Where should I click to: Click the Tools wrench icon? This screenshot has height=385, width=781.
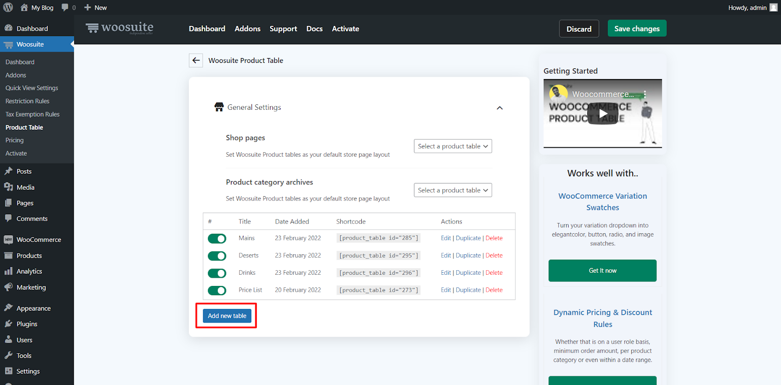tap(8, 355)
